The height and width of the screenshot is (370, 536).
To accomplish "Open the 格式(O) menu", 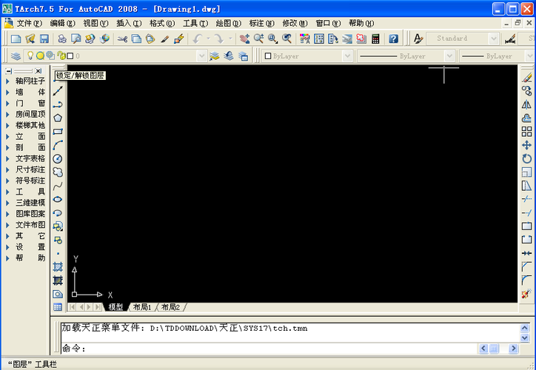I will tap(162, 23).
